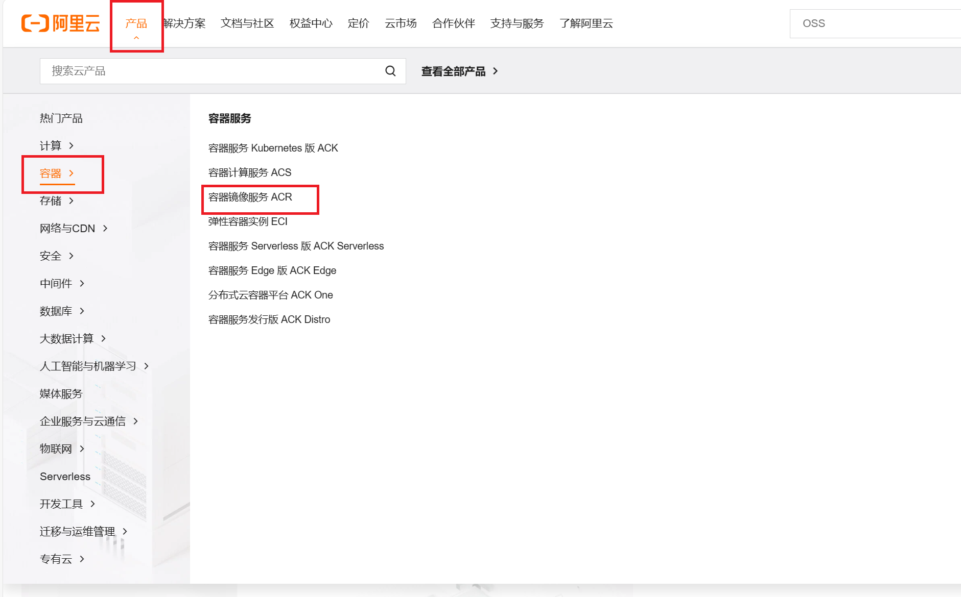Select 存储 category label
Viewport: 961px width, 597px height.
point(51,201)
